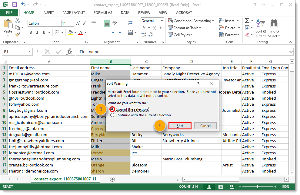Expand the formula bar chevron
The image size is (300, 195).
pos(291,52)
